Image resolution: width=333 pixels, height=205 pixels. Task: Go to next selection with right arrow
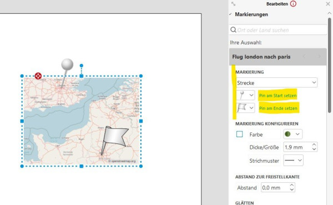319,56
